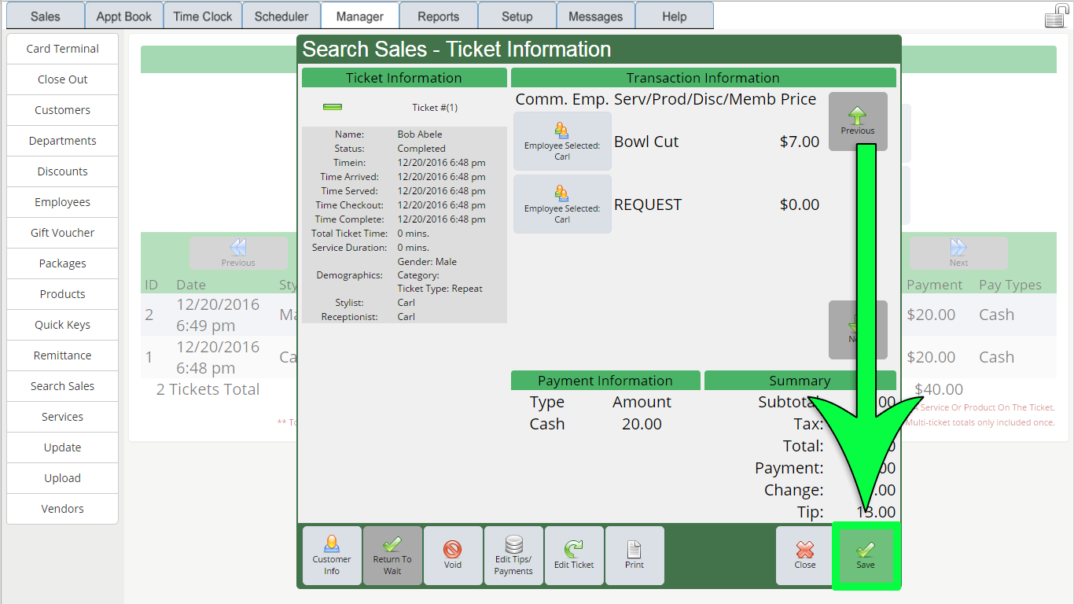Click the Pay Types column header
Screen dimensions: 1074x604
point(1010,285)
